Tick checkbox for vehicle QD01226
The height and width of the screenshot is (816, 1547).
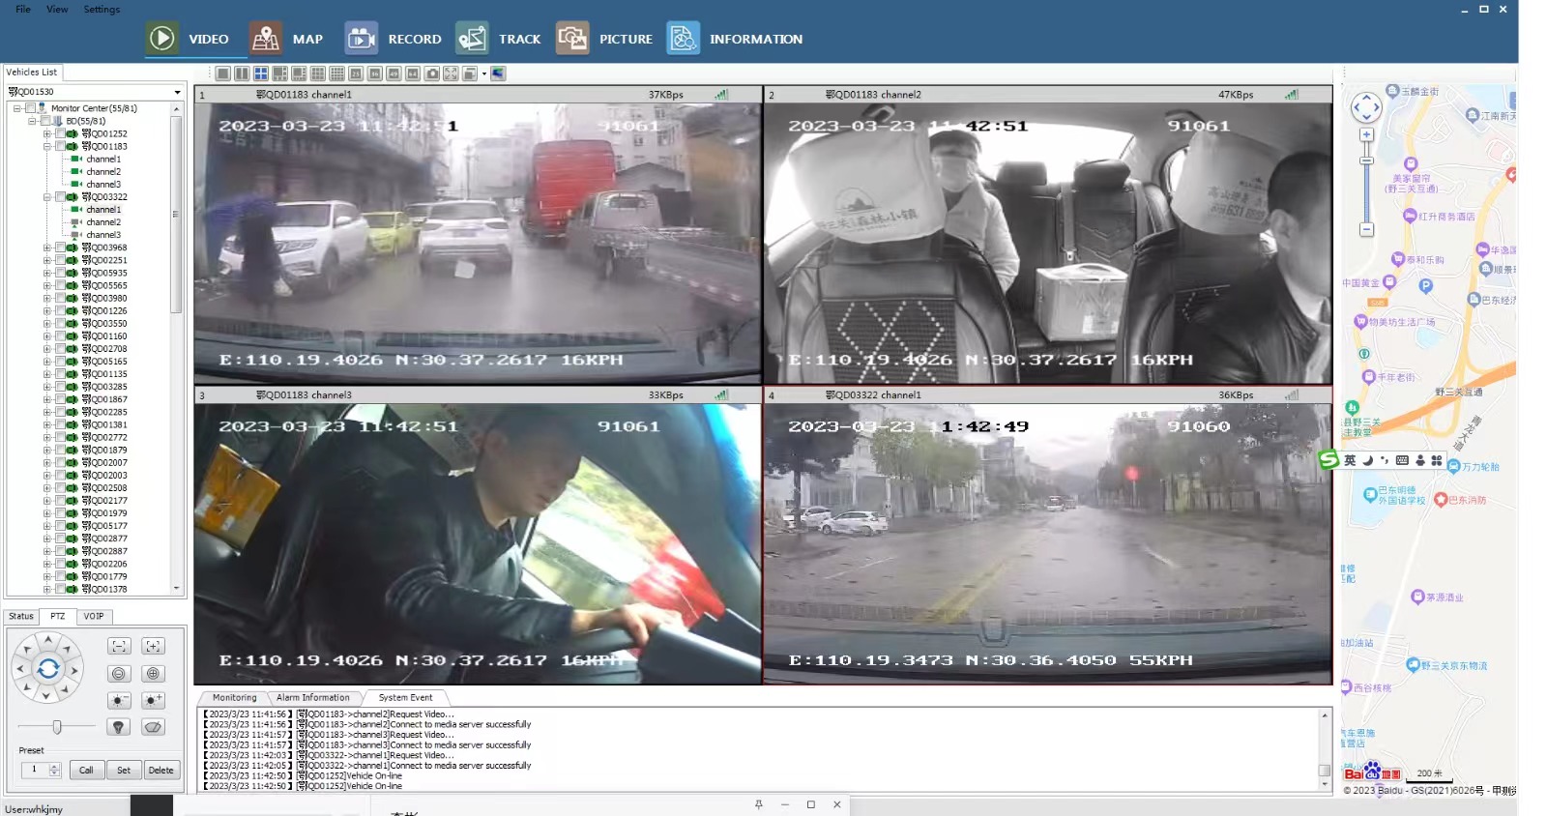click(60, 310)
